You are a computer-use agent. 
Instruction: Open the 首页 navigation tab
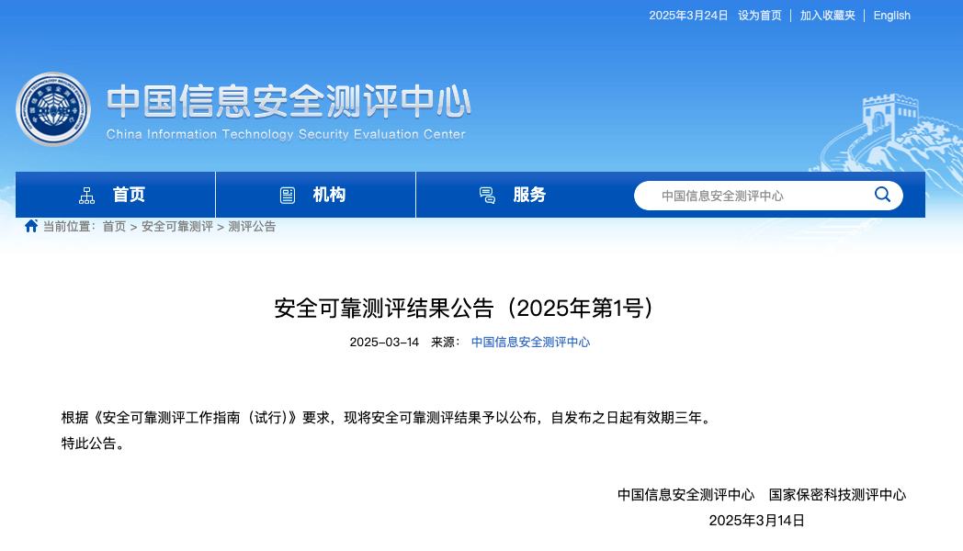coord(116,195)
